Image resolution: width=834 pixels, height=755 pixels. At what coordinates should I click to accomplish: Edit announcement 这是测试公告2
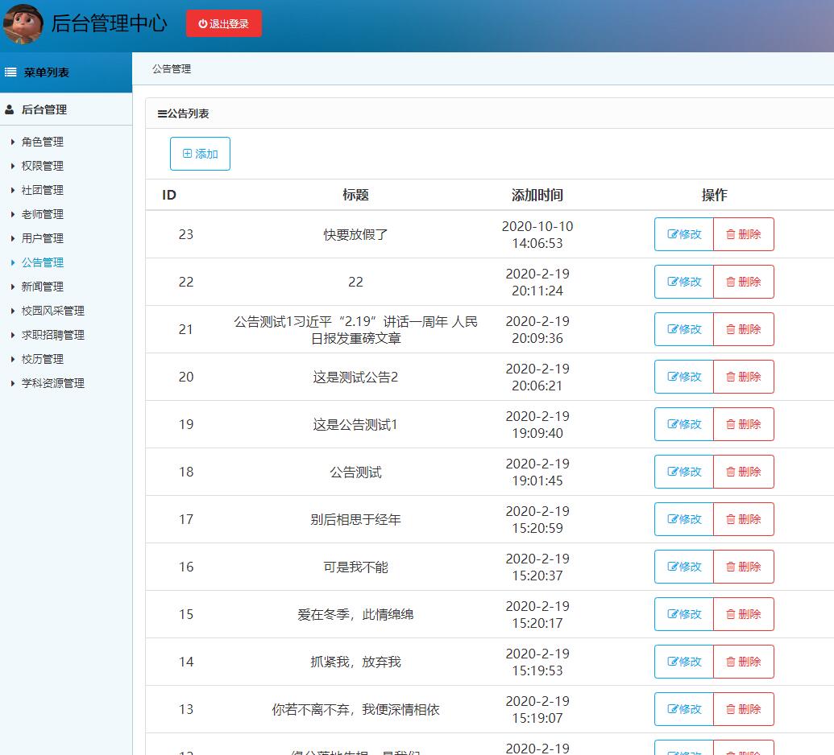click(683, 376)
